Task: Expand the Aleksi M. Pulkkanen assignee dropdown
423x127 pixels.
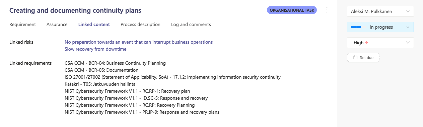Action: tap(380, 11)
